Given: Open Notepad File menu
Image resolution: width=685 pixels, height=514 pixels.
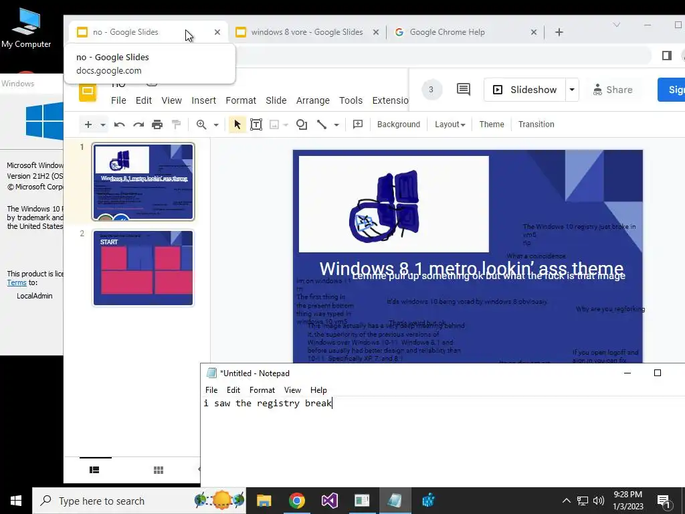Looking at the screenshot, I should coord(211,390).
